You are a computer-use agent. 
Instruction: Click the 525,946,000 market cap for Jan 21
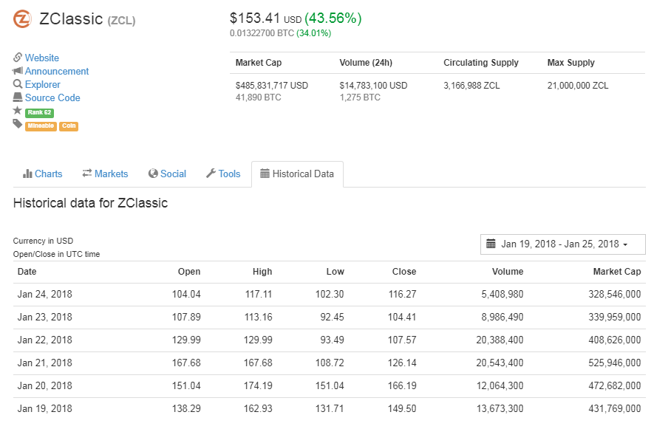click(615, 363)
